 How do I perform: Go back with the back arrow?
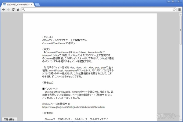(x=3, y=9)
